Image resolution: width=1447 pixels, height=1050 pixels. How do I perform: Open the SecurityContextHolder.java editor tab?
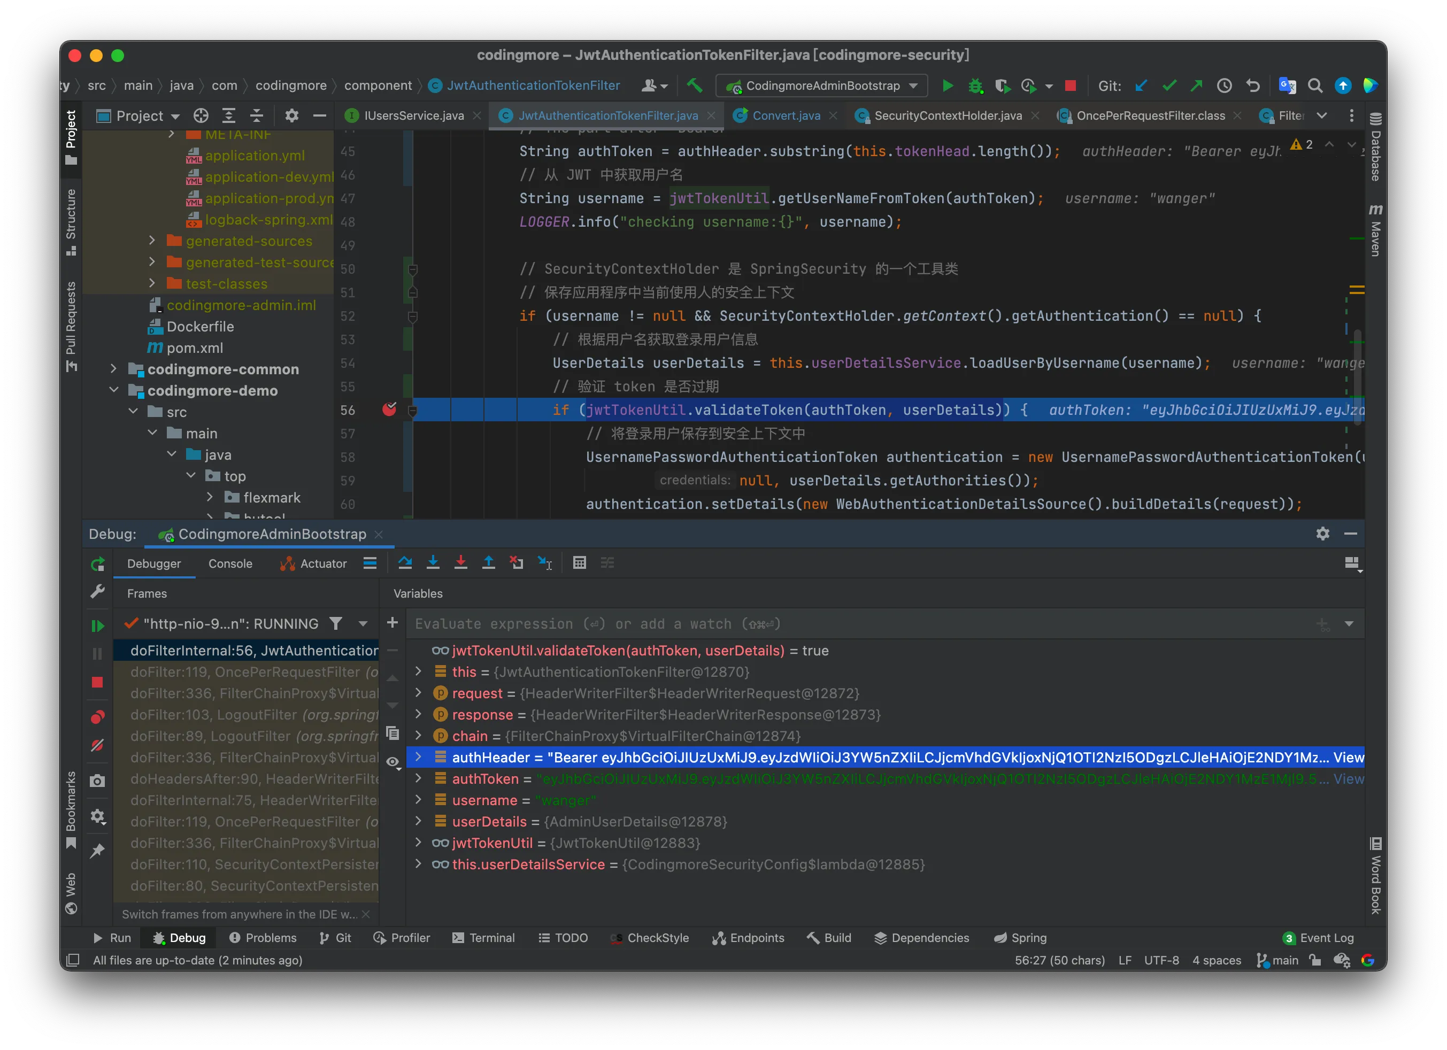click(x=948, y=115)
